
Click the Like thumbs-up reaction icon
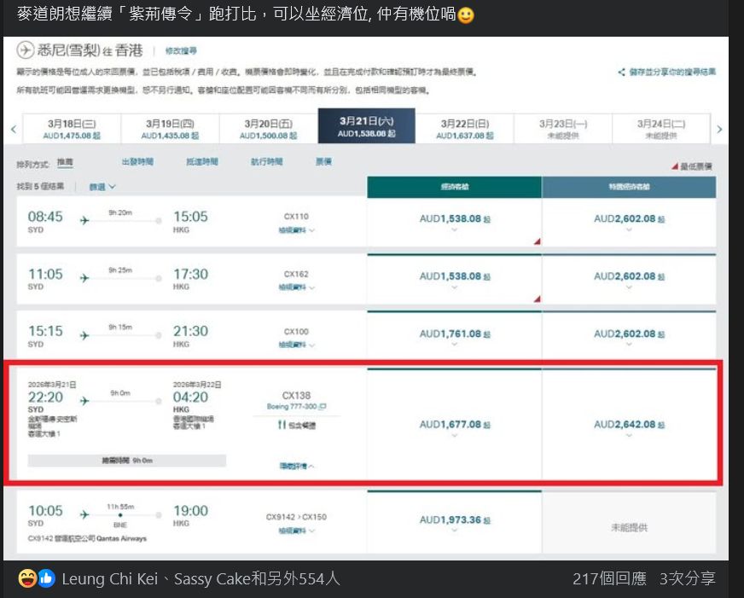(46, 578)
